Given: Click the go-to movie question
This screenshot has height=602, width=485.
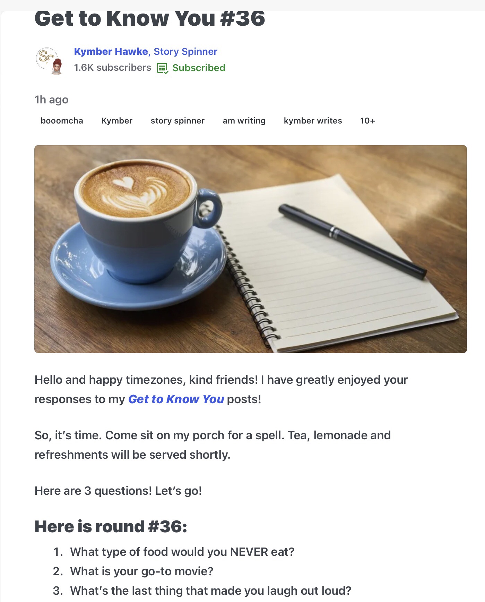Looking at the screenshot, I should point(141,571).
